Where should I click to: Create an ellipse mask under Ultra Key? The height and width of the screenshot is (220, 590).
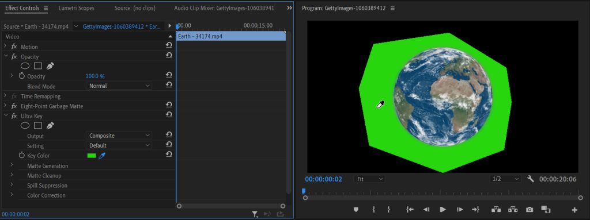[25, 126]
